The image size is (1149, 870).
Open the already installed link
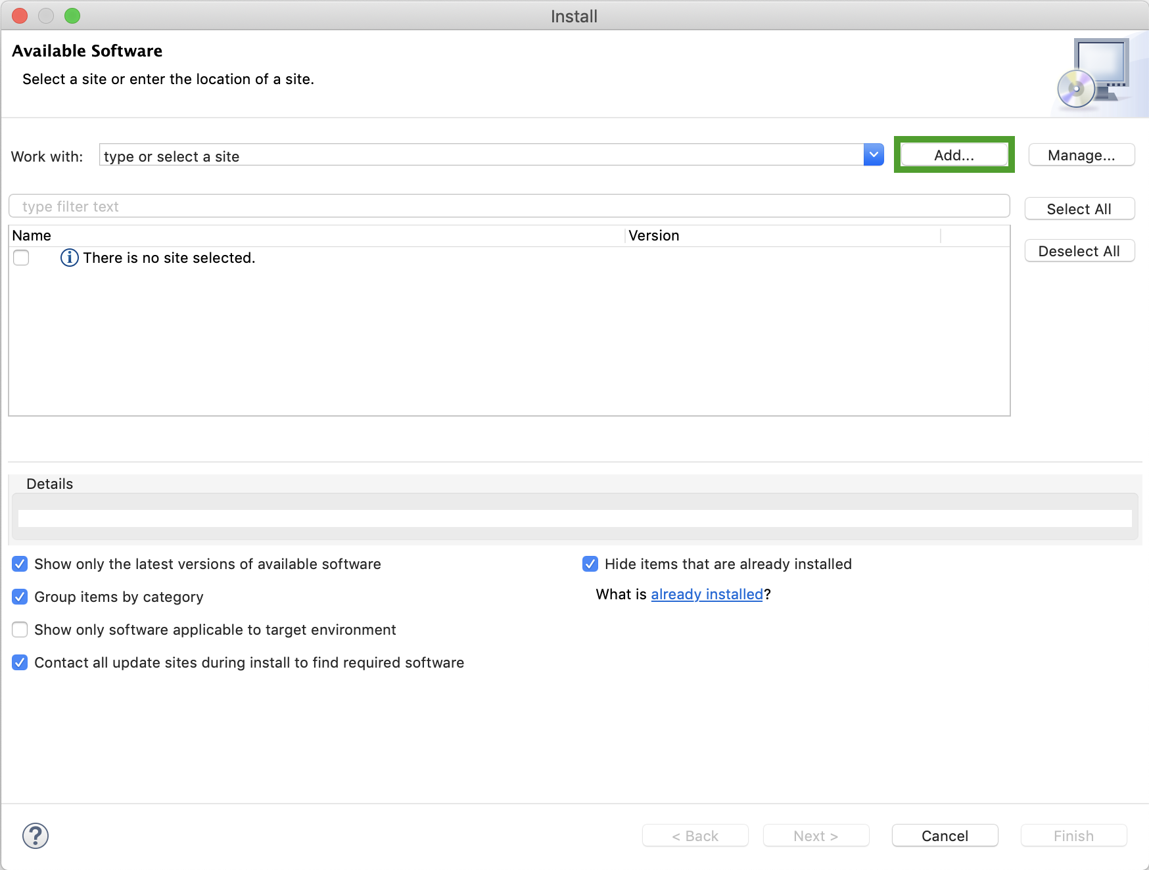[x=707, y=594]
